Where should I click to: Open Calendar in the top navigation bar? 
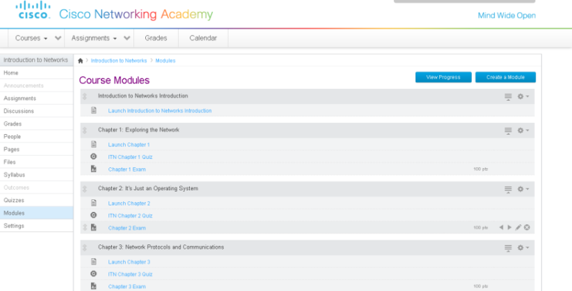(x=203, y=38)
